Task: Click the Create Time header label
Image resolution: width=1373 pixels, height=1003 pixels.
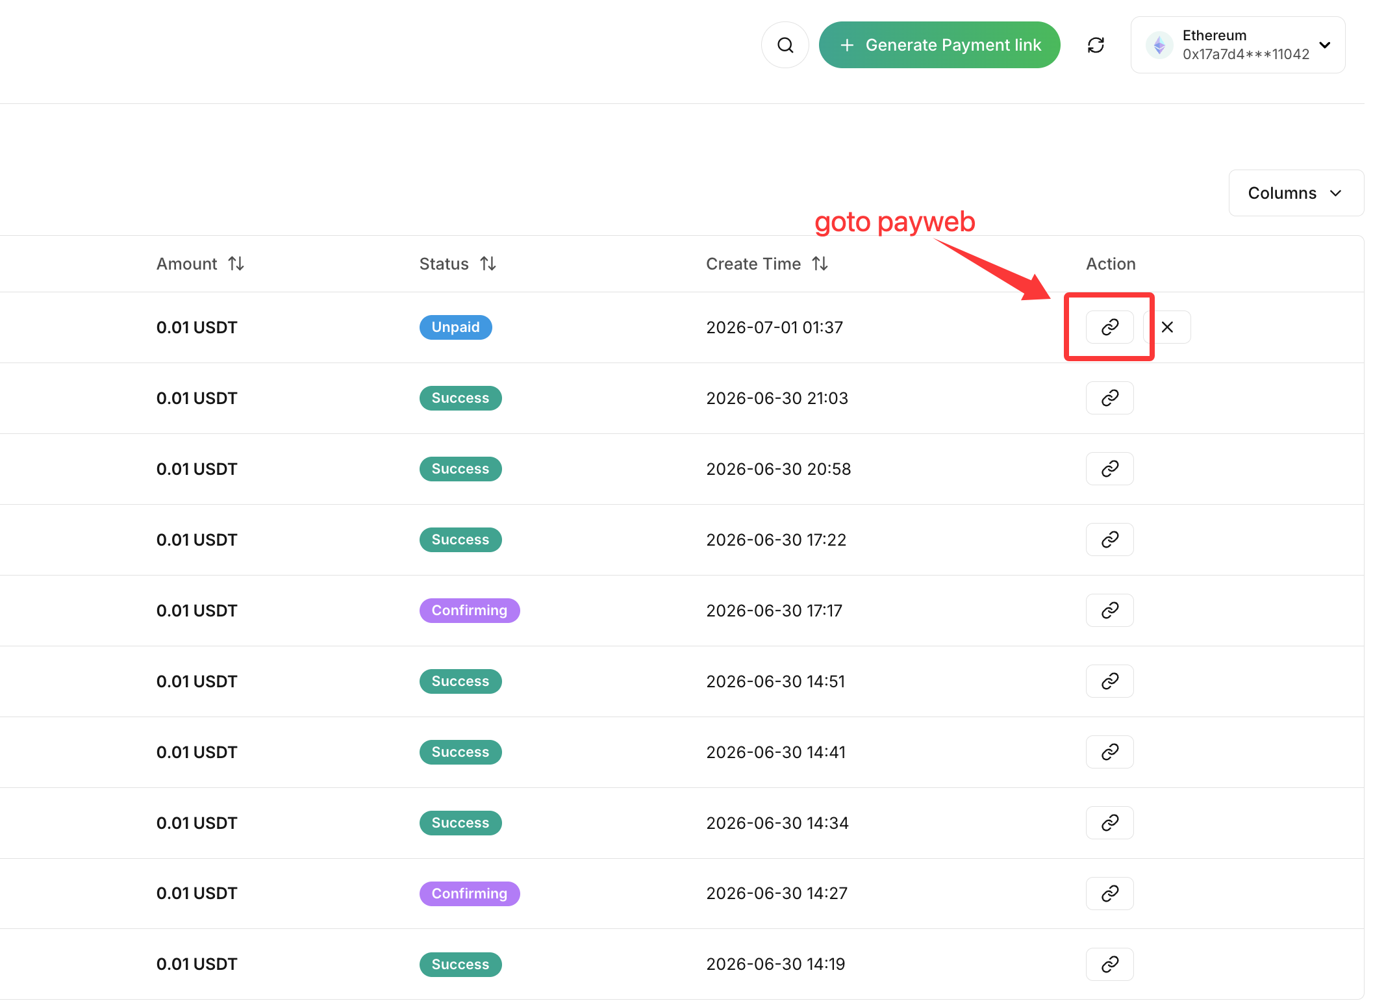Action: click(753, 264)
